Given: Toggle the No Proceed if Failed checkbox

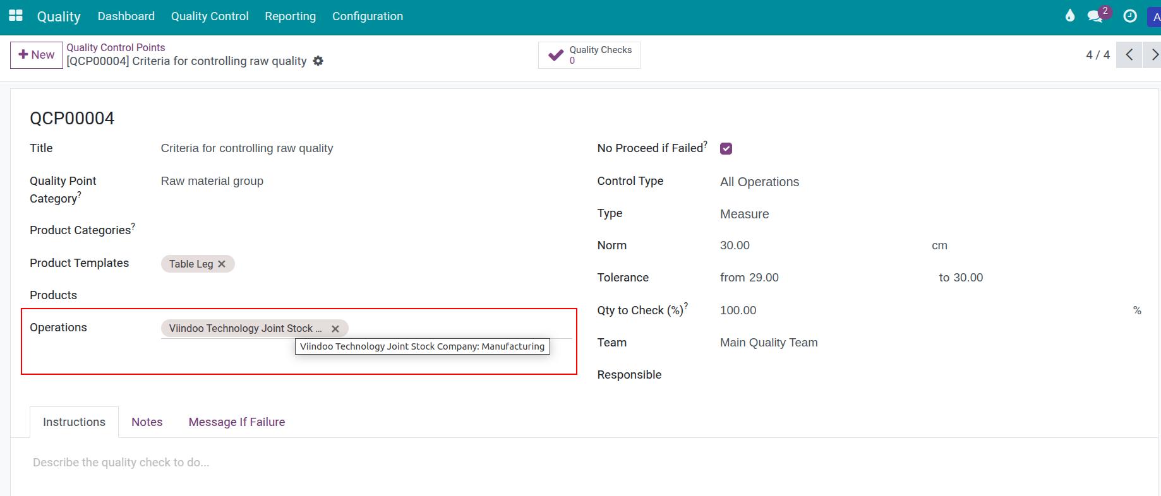Looking at the screenshot, I should [x=726, y=149].
